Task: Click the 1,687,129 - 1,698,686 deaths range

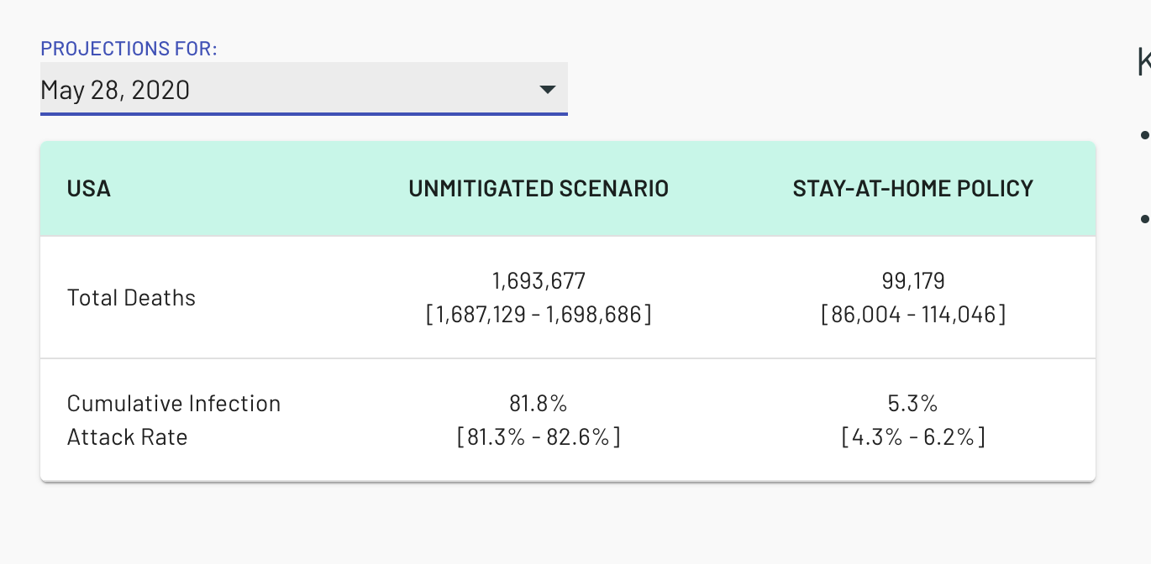Action: (x=539, y=315)
